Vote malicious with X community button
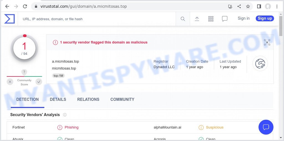The width and height of the screenshot is (284, 141). (10, 82)
